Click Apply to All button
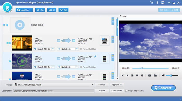 (117, 85)
